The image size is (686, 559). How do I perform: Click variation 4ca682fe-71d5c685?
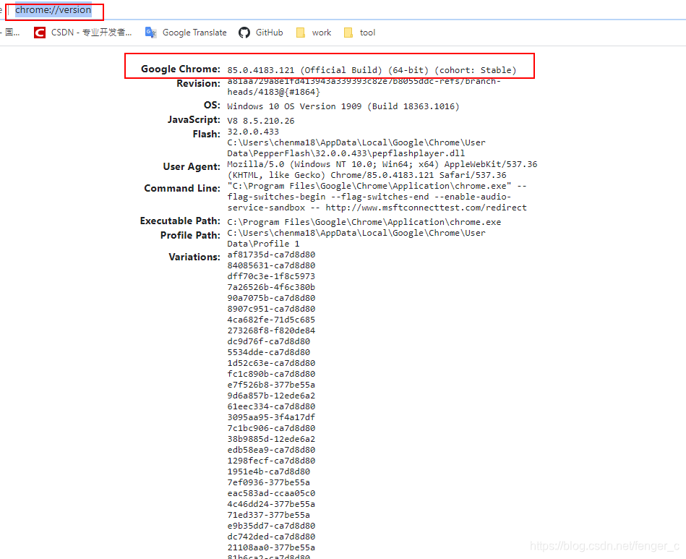271,320
